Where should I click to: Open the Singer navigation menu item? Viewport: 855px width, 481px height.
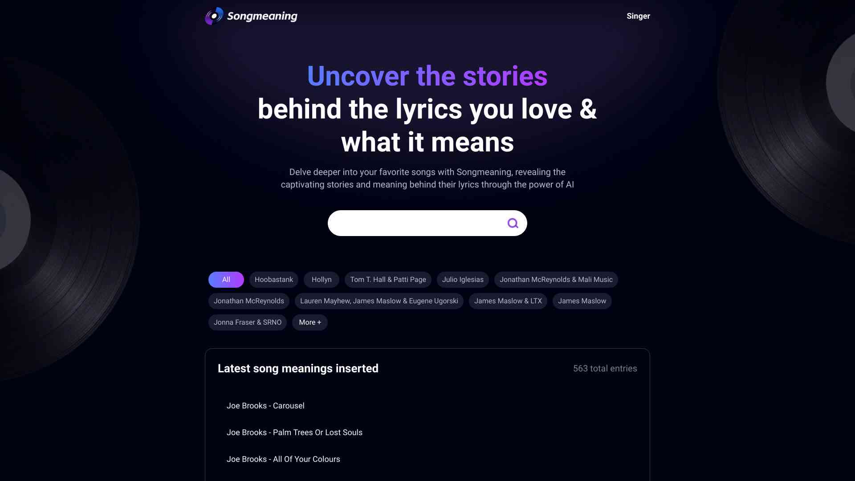[638, 16]
